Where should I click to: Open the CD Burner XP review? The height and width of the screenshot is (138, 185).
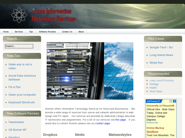[x=17, y=130]
